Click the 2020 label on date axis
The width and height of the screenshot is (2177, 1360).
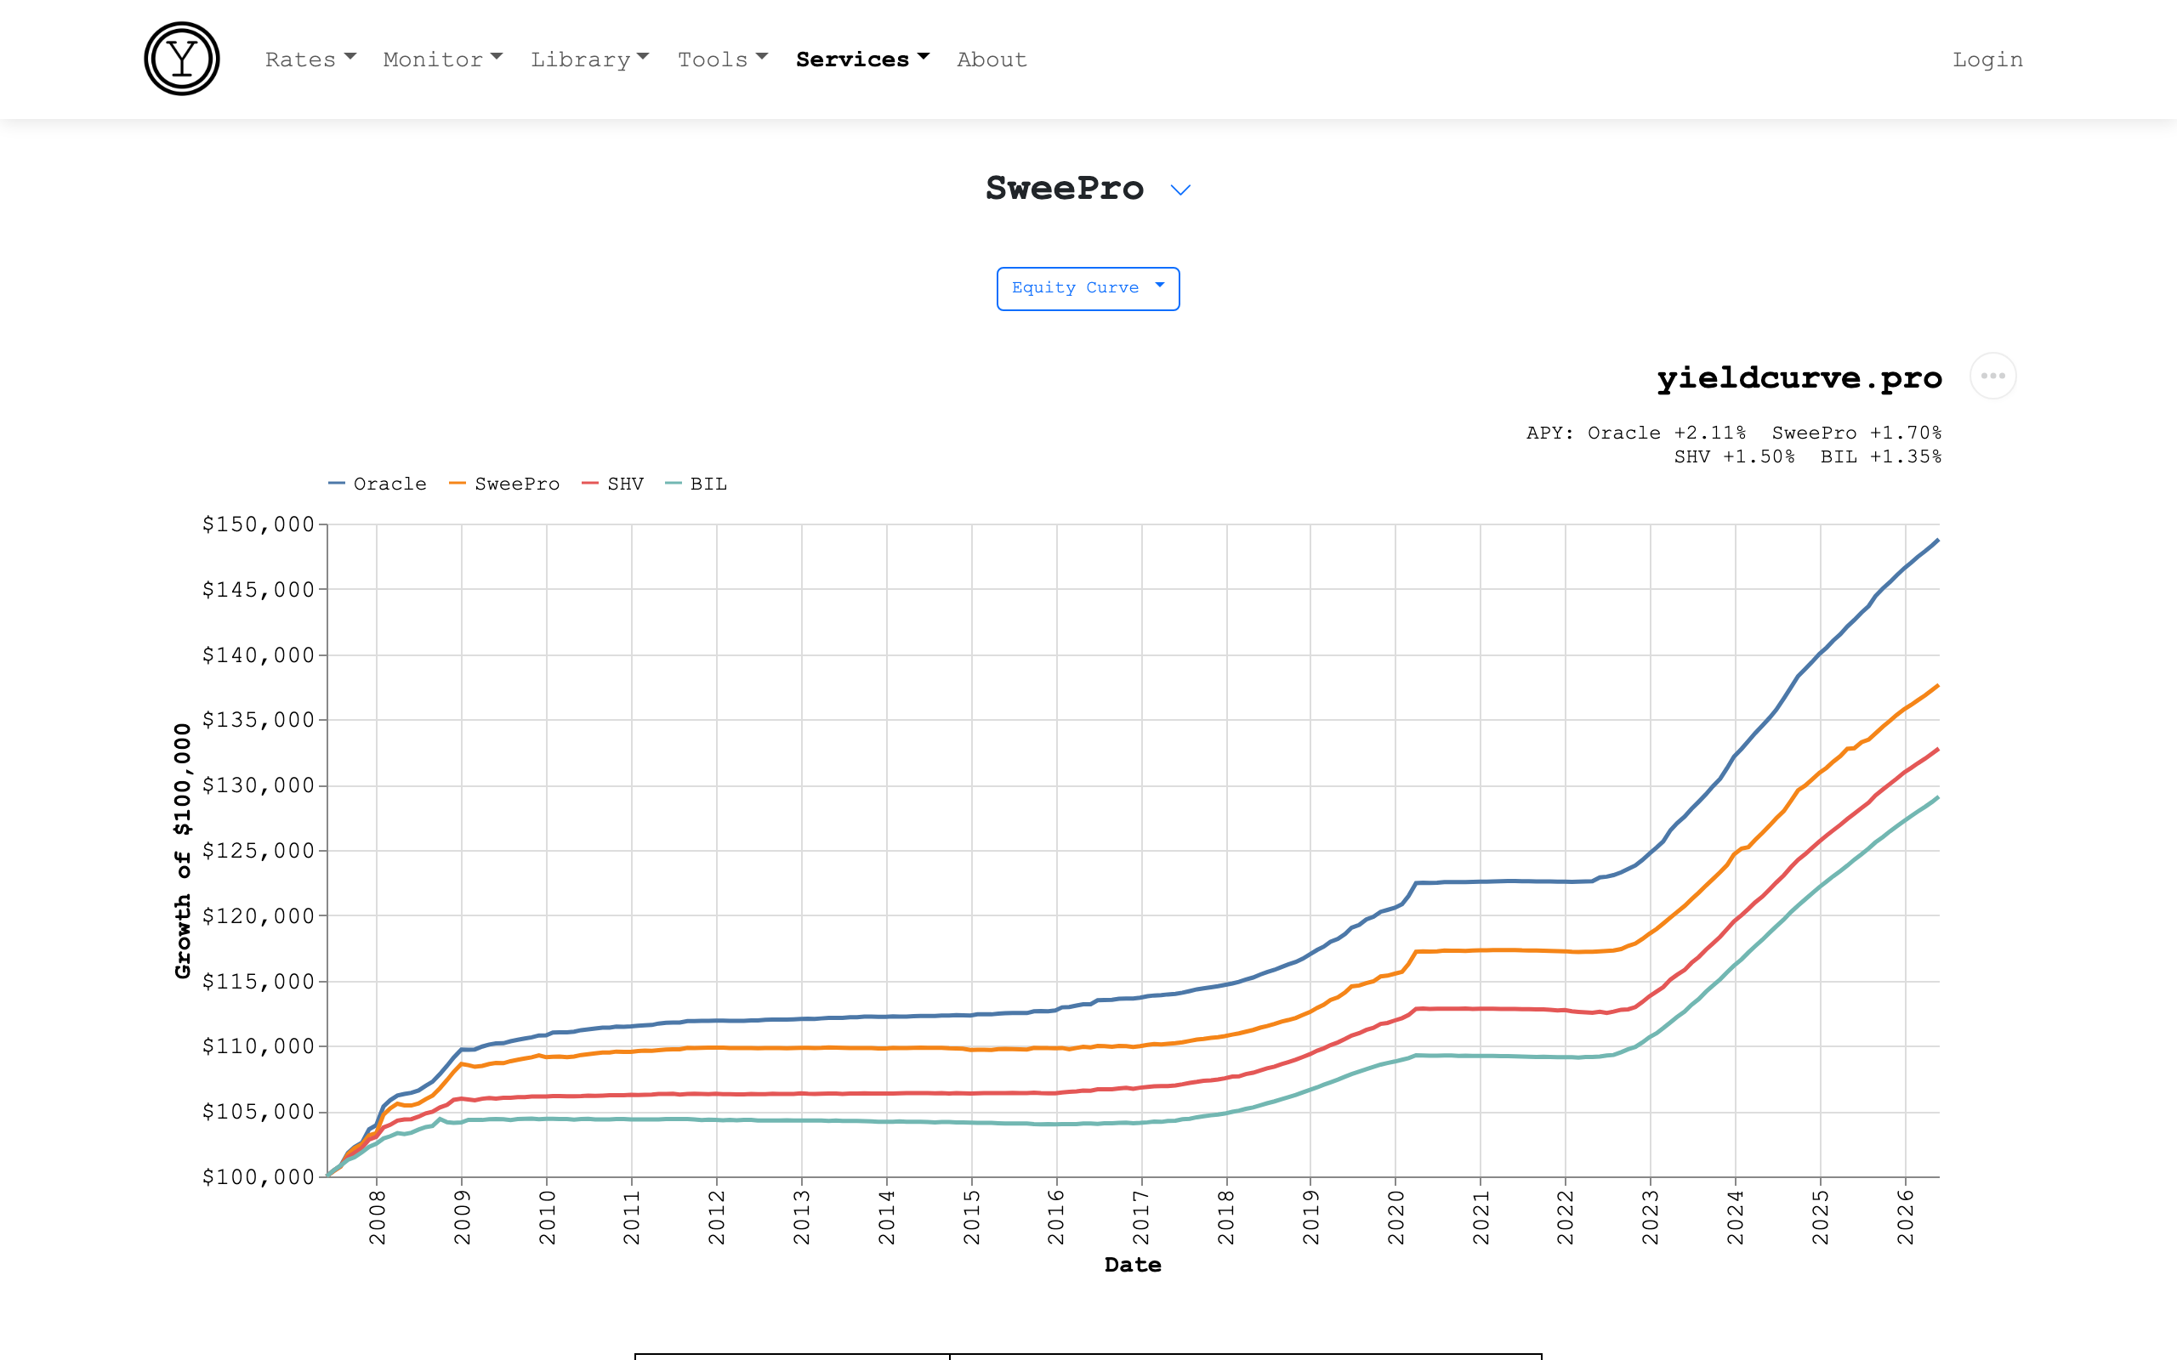coord(1395,1217)
